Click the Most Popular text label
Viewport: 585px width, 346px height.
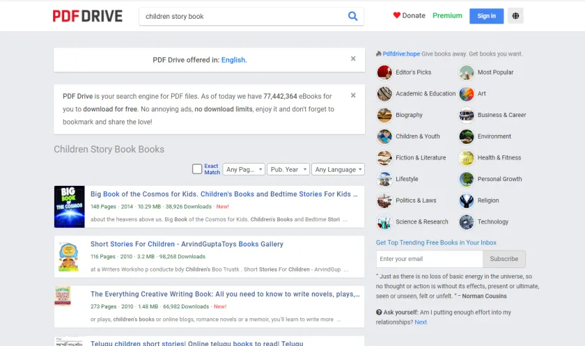[495, 72]
